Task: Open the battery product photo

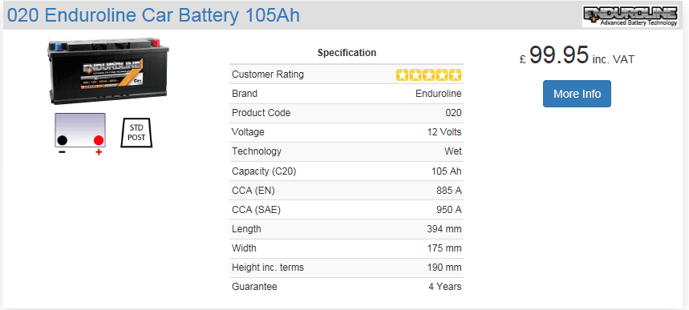Action: click(x=108, y=70)
